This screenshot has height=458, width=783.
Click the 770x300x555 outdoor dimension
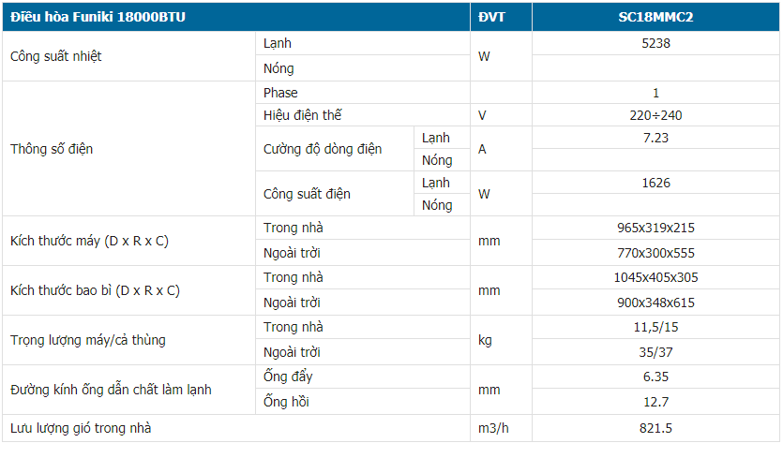click(655, 254)
